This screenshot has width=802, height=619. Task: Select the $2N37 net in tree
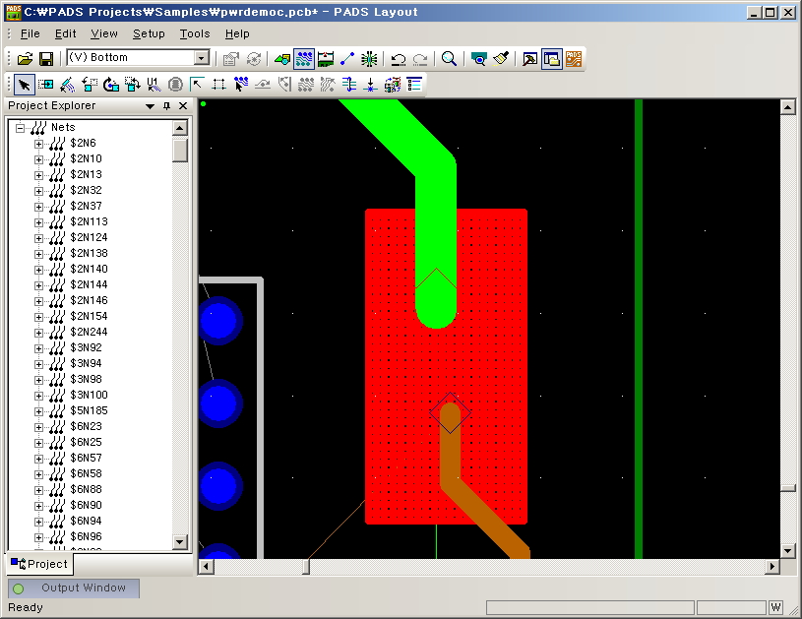pos(86,206)
